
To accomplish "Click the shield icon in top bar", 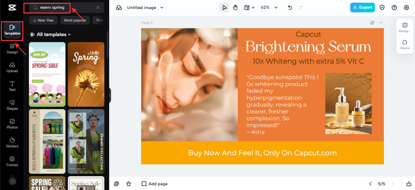I will click(x=382, y=7).
